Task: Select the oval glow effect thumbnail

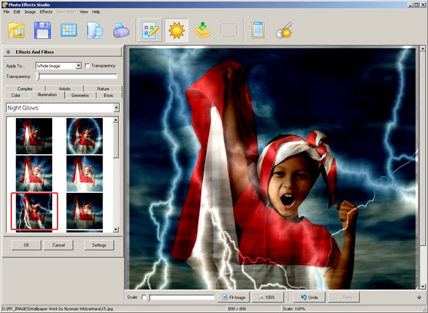Action: [85, 136]
